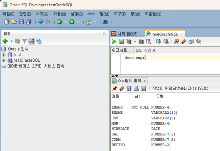220x151 pixels.
Task: Click the pin icon in script output
Action: tap(115, 88)
